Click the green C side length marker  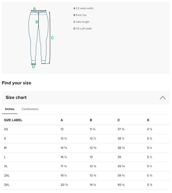coord(53,38)
